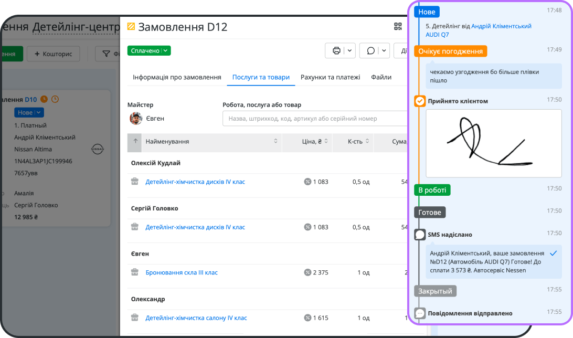
Task: Click the Детейлінг-центр title dropdown
Action: coord(76,27)
